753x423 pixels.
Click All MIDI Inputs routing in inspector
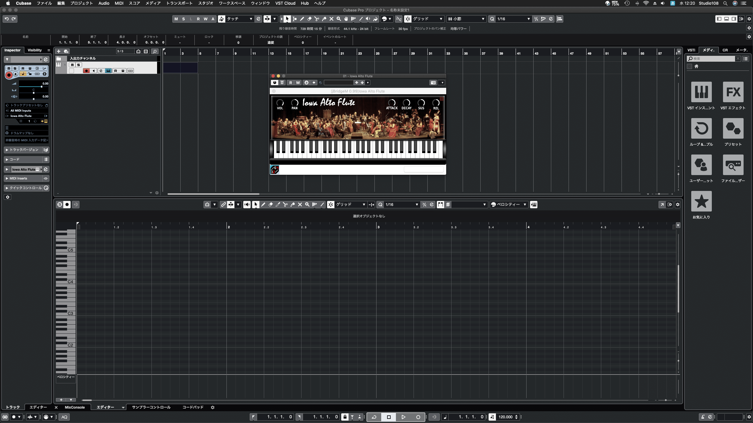point(26,111)
